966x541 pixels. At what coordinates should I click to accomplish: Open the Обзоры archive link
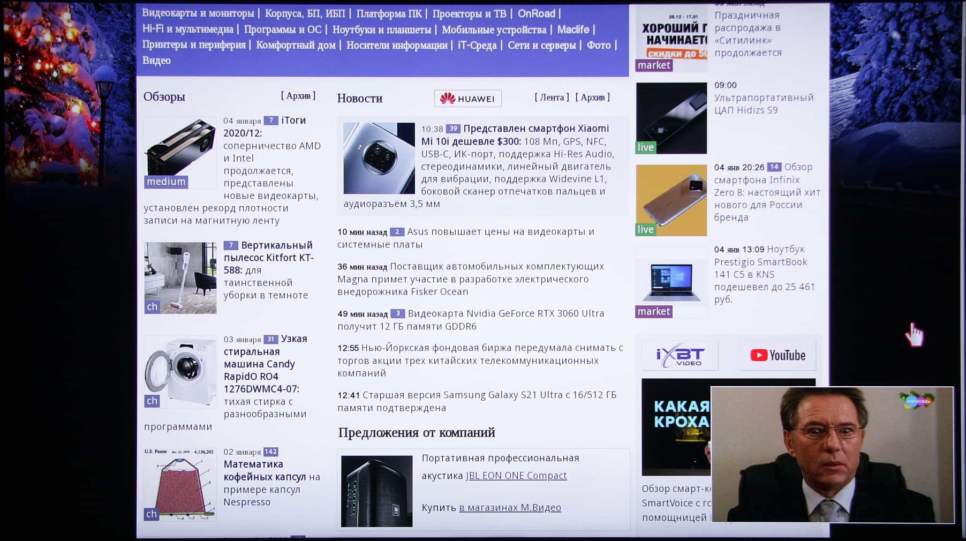tap(298, 96)
